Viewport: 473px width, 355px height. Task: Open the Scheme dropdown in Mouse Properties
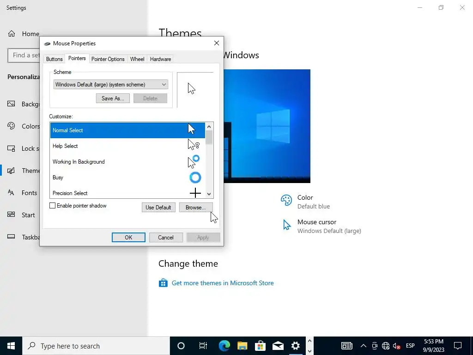(111, 85)
